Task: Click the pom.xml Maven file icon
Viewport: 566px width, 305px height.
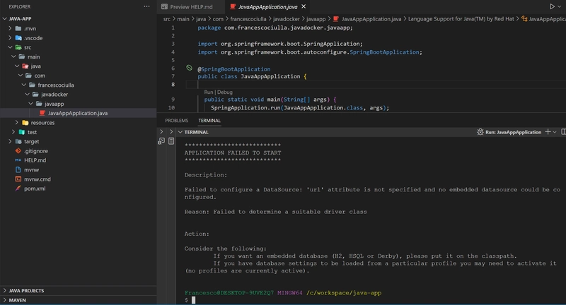Action: pyautogui.click(x=18, y=188)
